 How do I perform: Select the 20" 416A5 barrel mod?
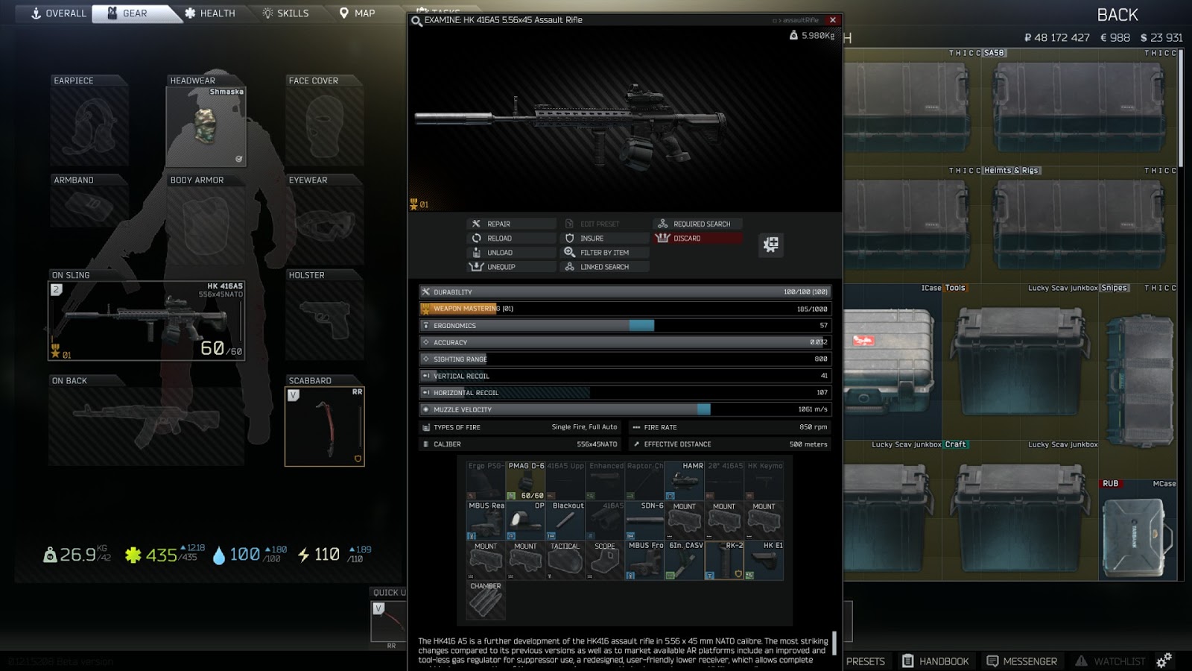coord(724,480)
